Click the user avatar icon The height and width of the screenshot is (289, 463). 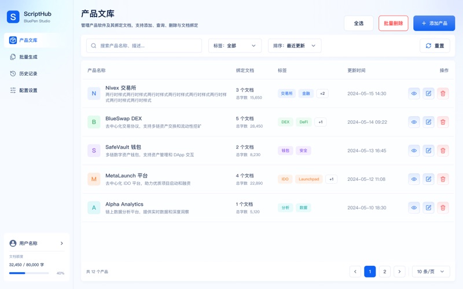(x=13, y=243)
